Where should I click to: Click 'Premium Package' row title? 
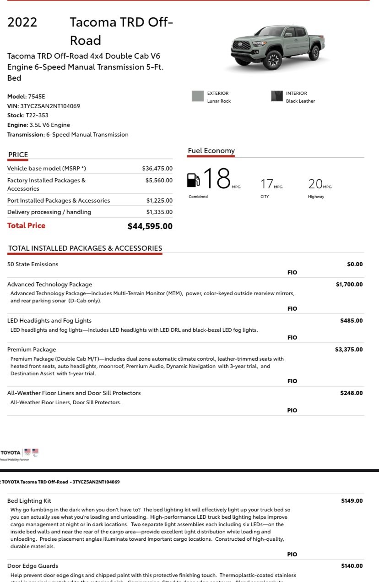point(32,350)
